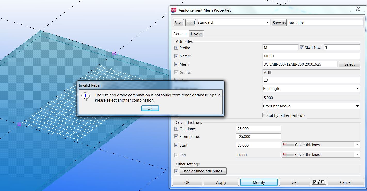Viewport: 367px width, 191px height.
Task: Select the General tab
Action: click(180, 34)
